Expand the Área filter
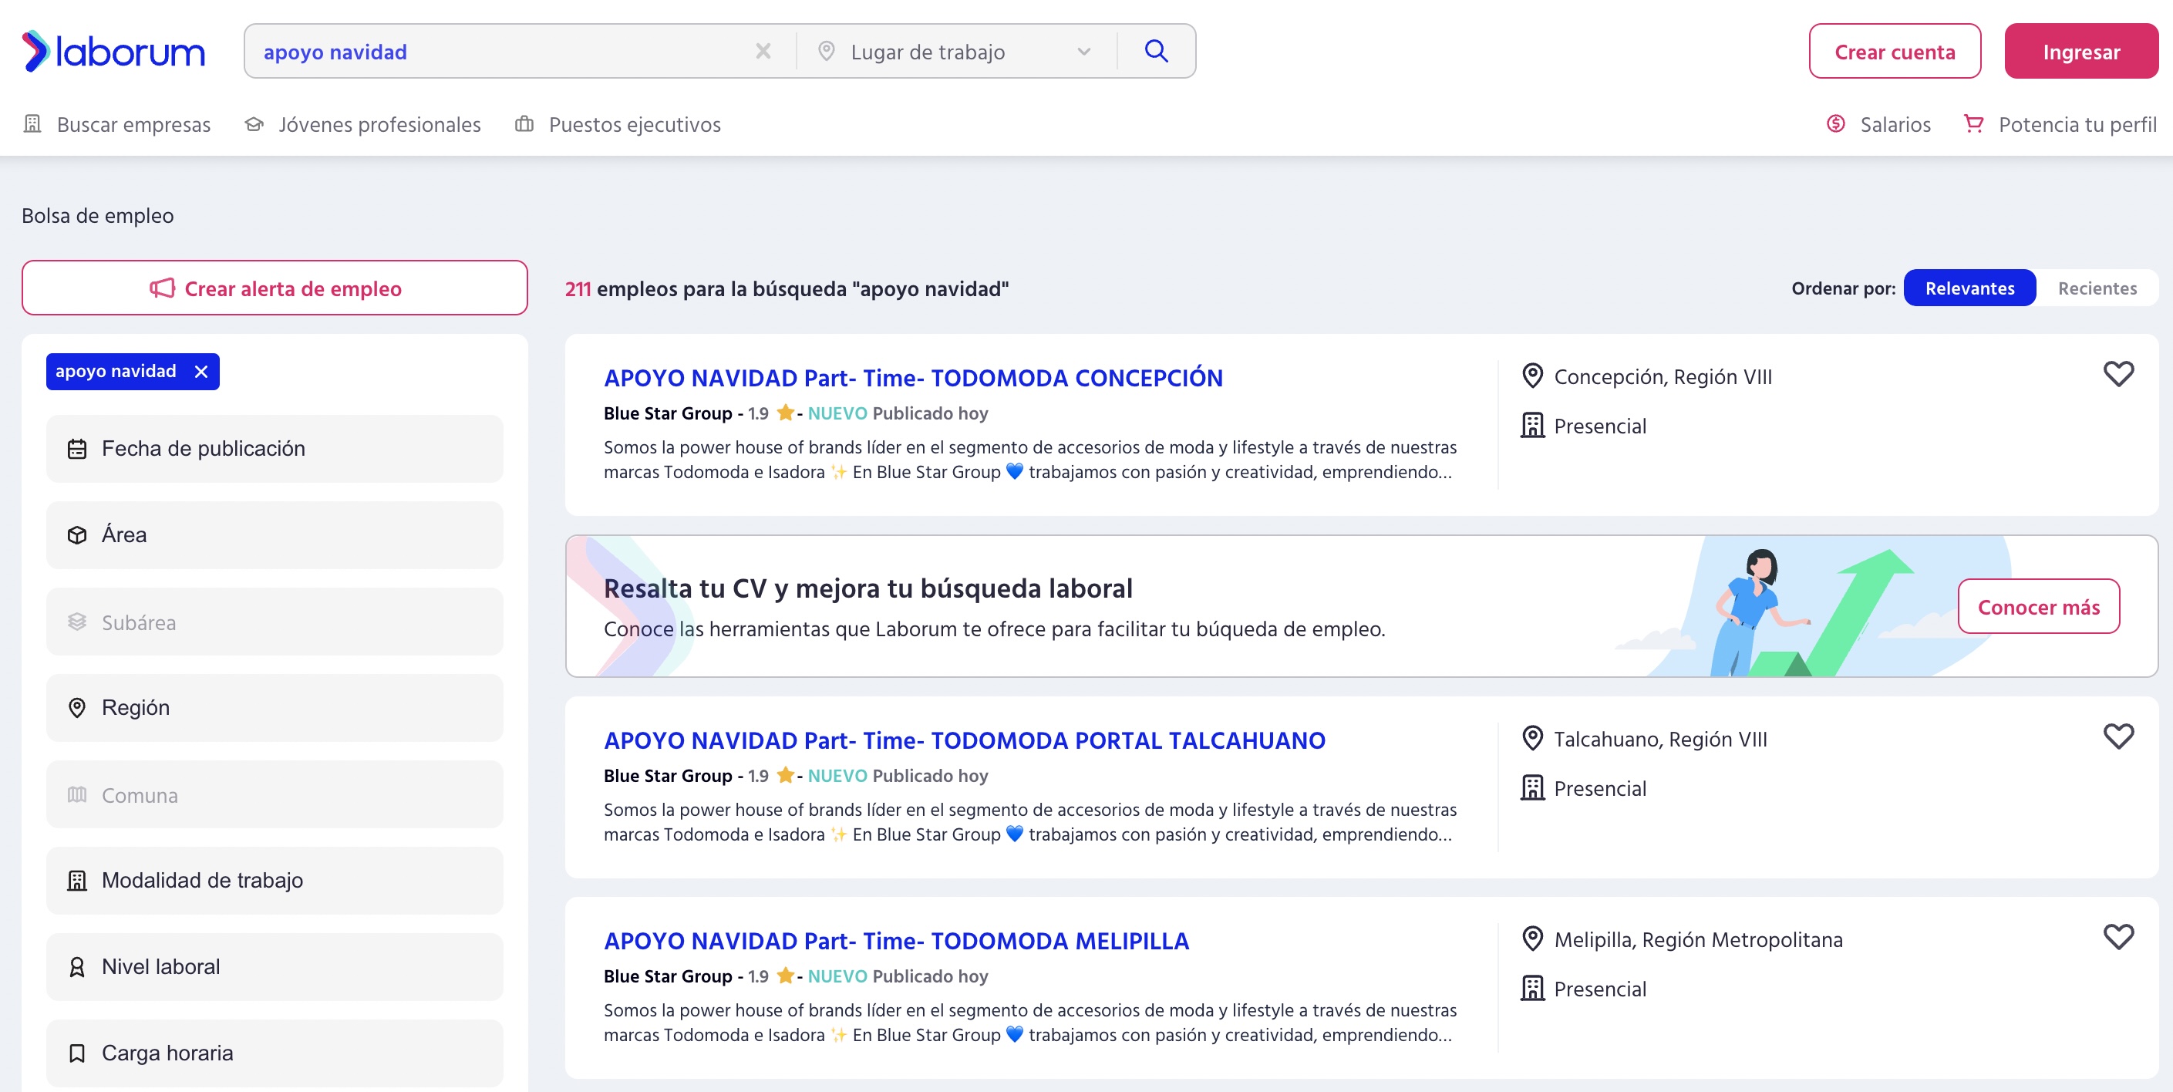This screenshot has height=1092, width=2173. pyautogui.click(x=275, y=535)
